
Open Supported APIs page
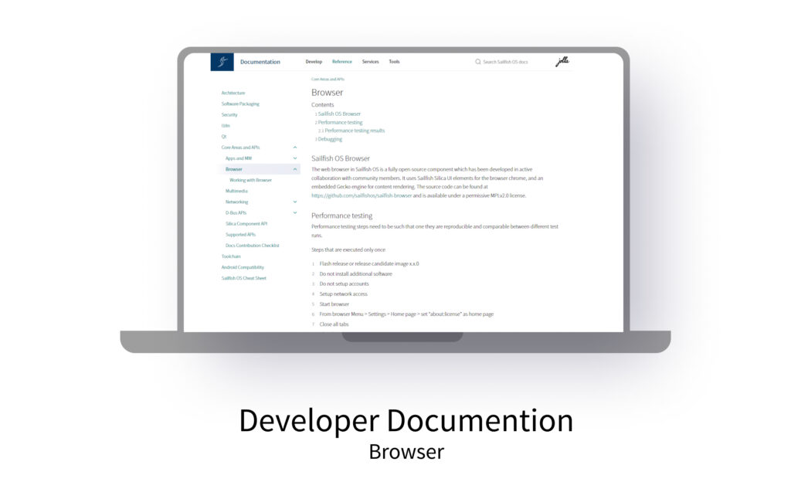(x=240, y=235)
